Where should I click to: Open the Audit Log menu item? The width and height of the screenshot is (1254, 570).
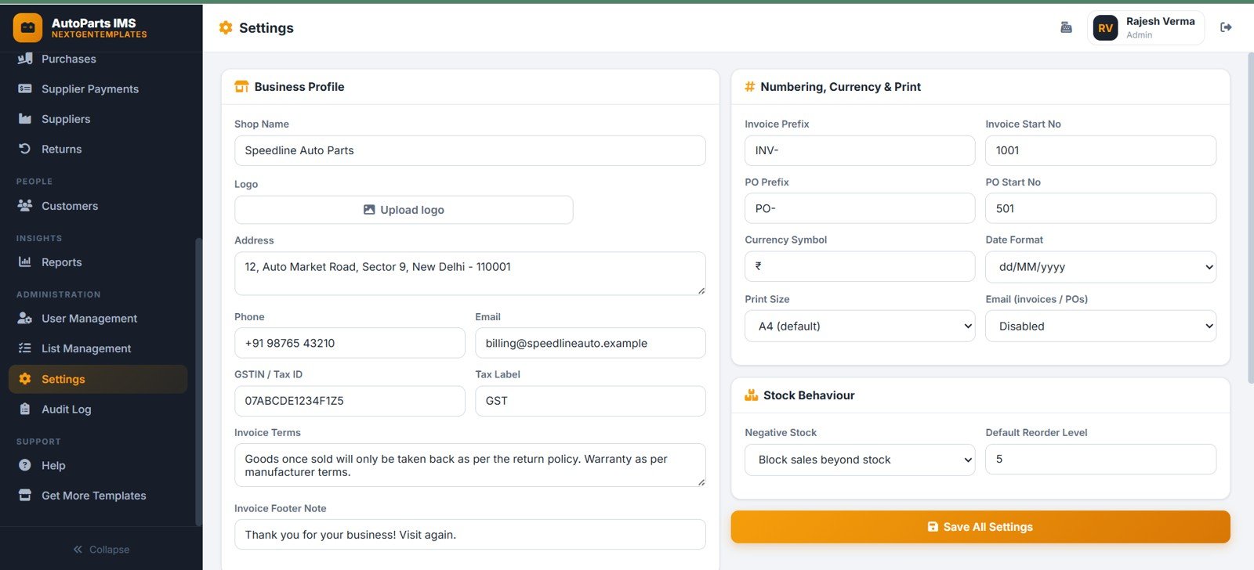98,409
